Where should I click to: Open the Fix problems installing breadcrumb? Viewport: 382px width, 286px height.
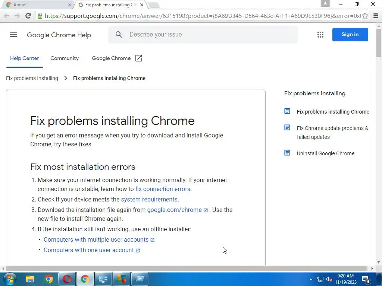[x=32, y=78]
